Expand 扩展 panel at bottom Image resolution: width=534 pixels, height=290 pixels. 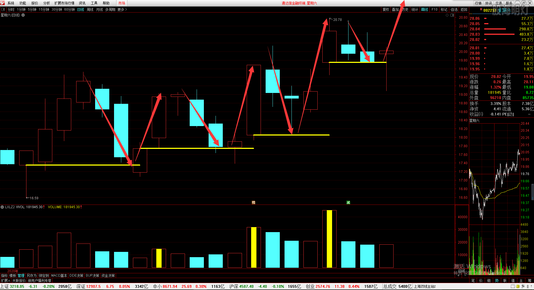[x=6, y=281]
